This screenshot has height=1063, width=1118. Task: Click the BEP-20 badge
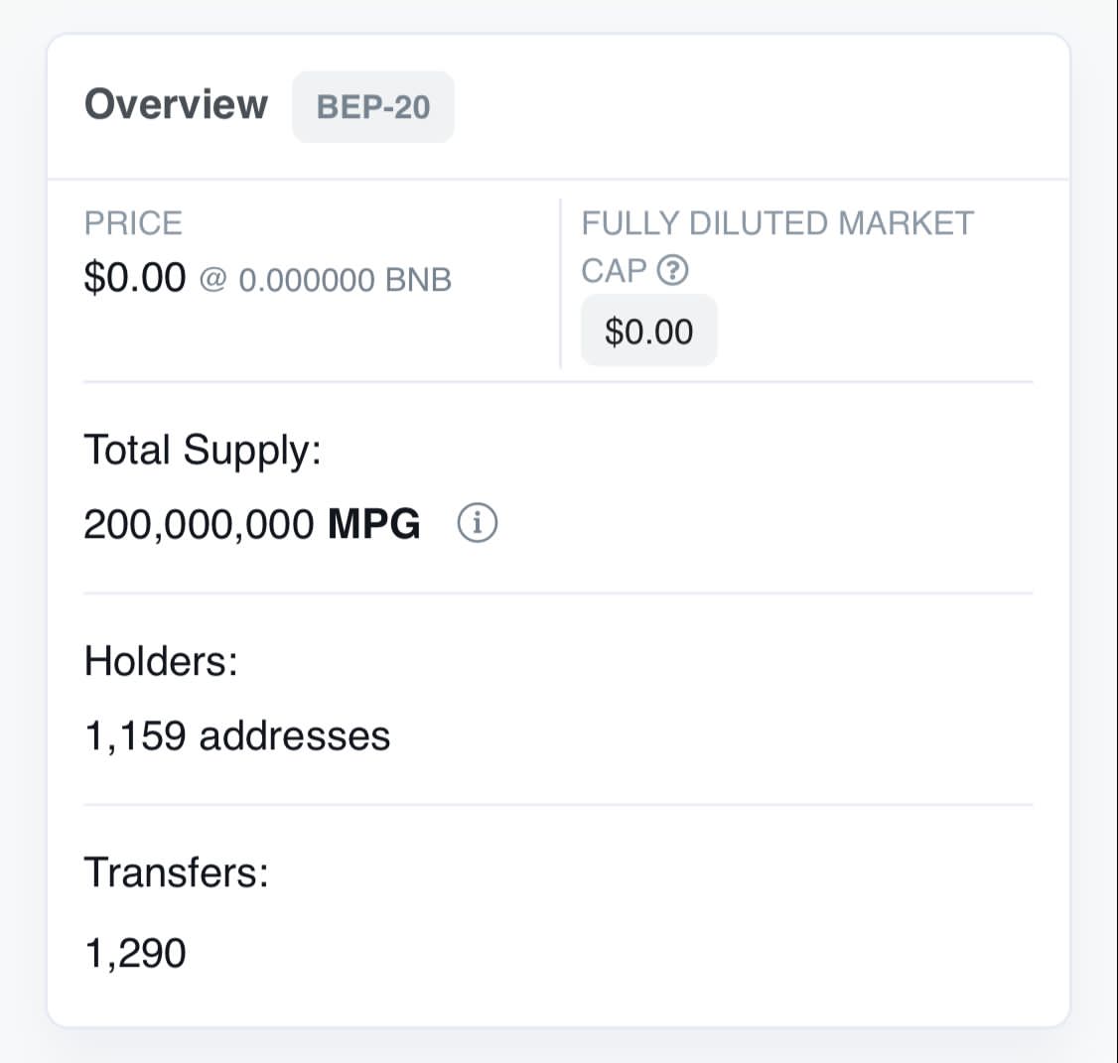pos(373,107)
